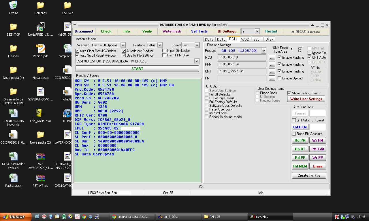Image resolution: width=369 pixels, height=221 pixels.
Task: Click the 0% progress bar
Action: 201,186
